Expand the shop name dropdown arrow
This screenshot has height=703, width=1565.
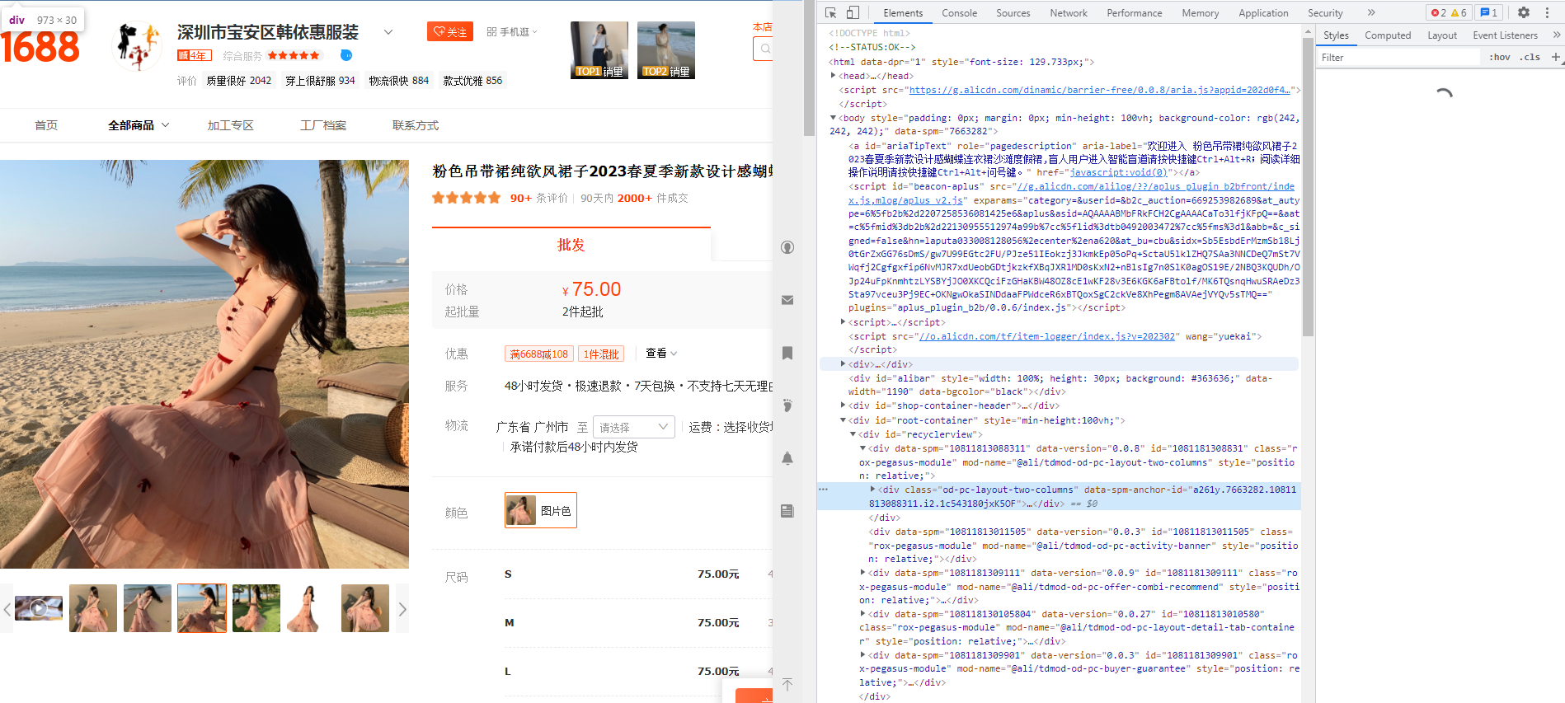pos(388,32)
